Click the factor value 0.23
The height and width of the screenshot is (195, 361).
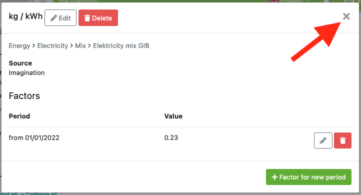[171, 137]
